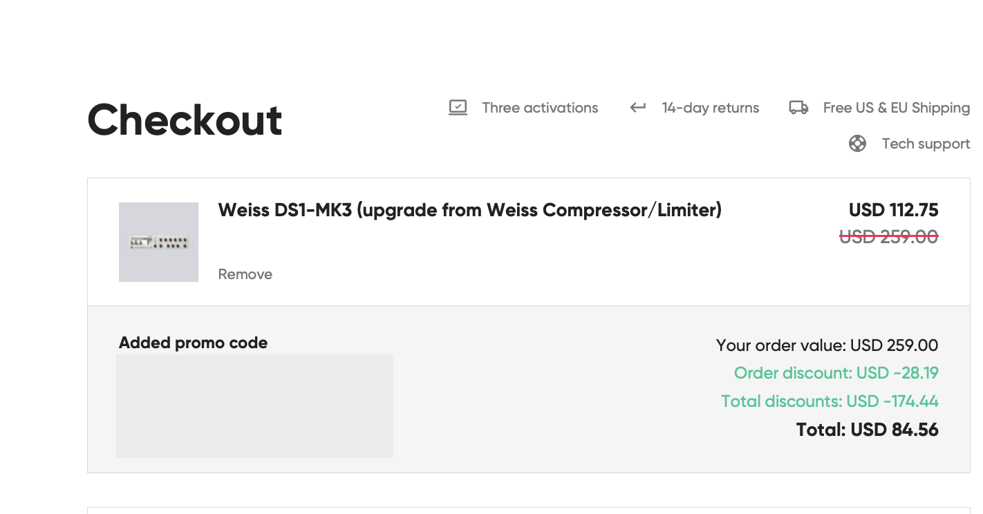Image resolution: width=983 pixels, height=514 pixels.
Task: Open the "Tech support" link
Action: pyautogui.click(x=926, y=144)
